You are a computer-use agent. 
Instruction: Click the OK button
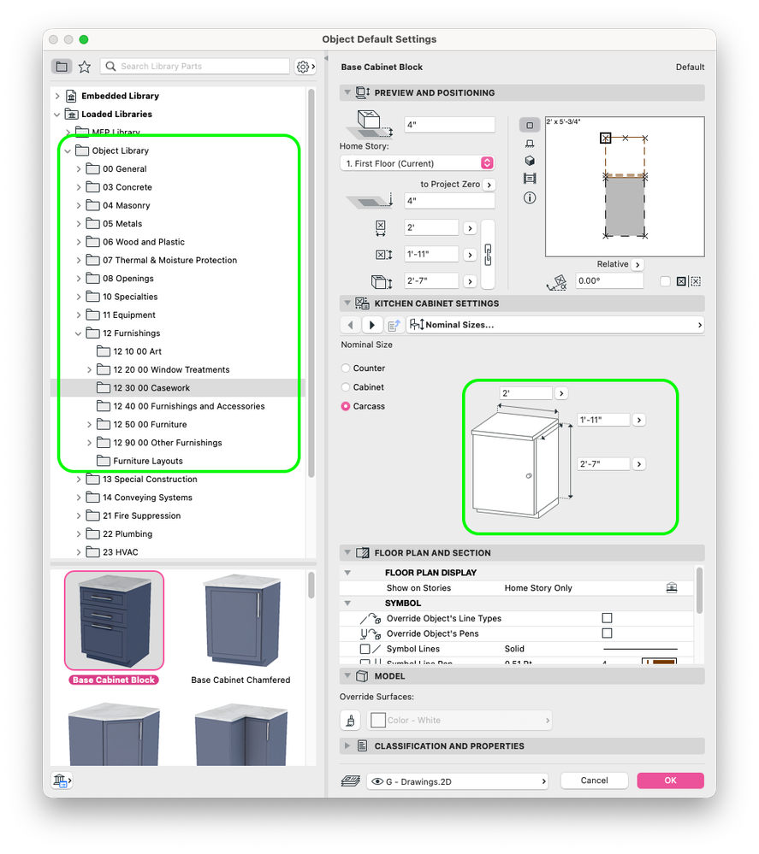tap(670, 780)
